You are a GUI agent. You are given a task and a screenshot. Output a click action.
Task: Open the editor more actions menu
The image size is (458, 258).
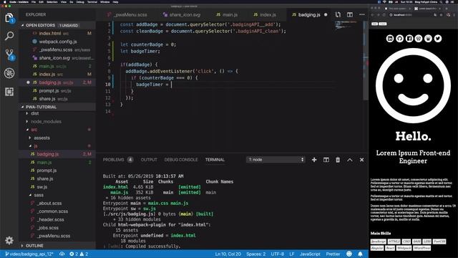362,14
